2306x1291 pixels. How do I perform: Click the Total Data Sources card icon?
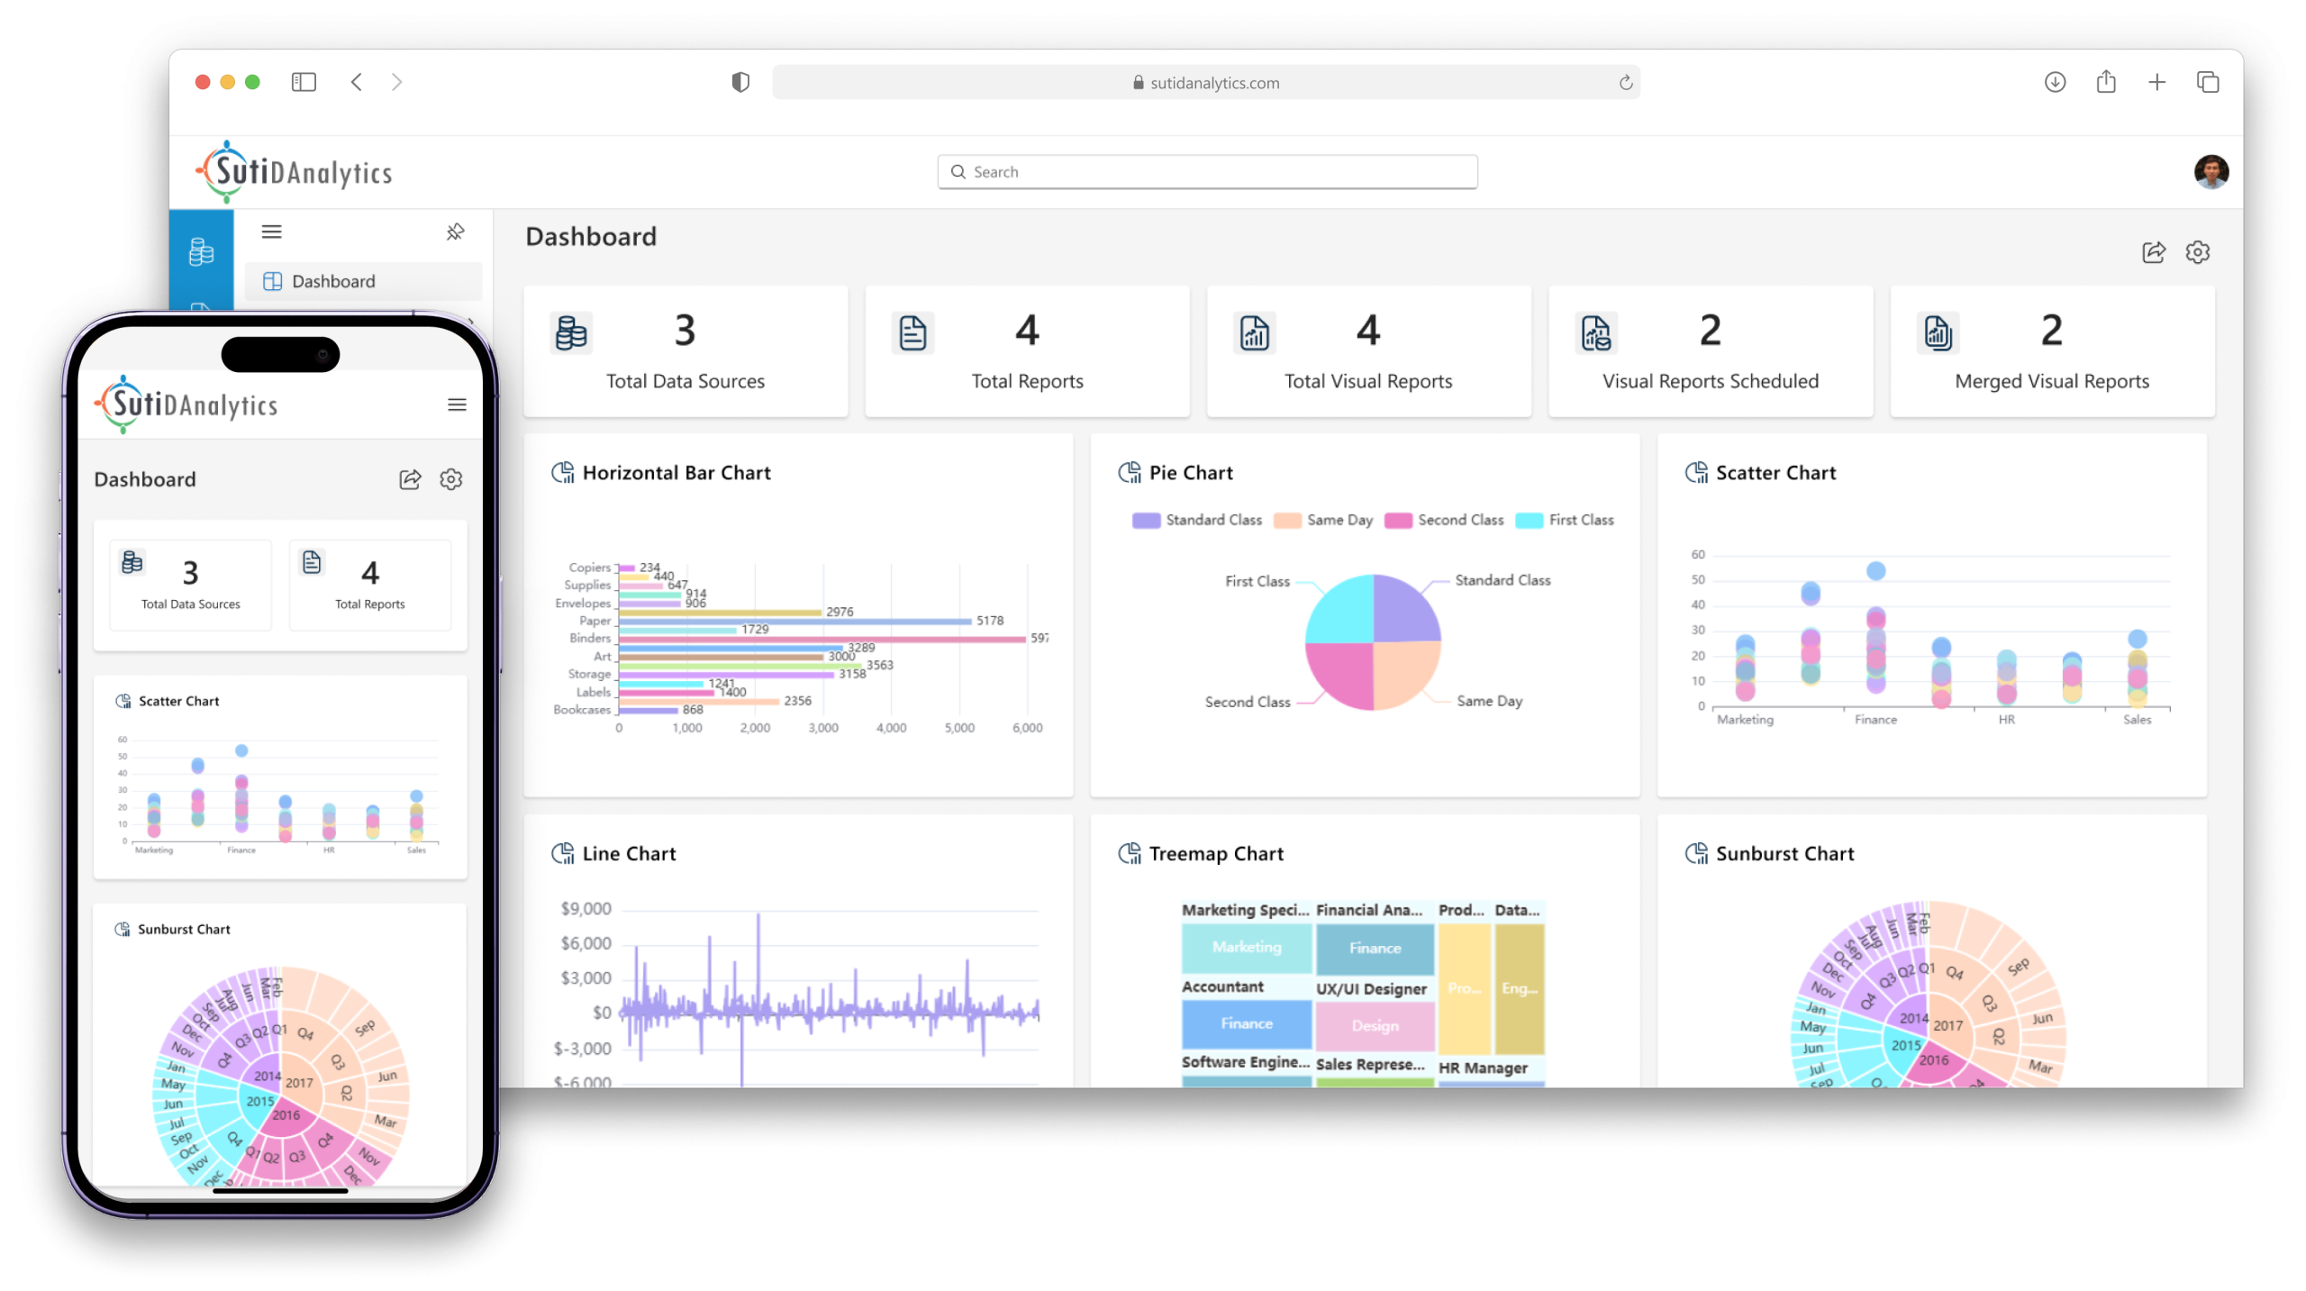pyautogui.click(x=571, y=332)
